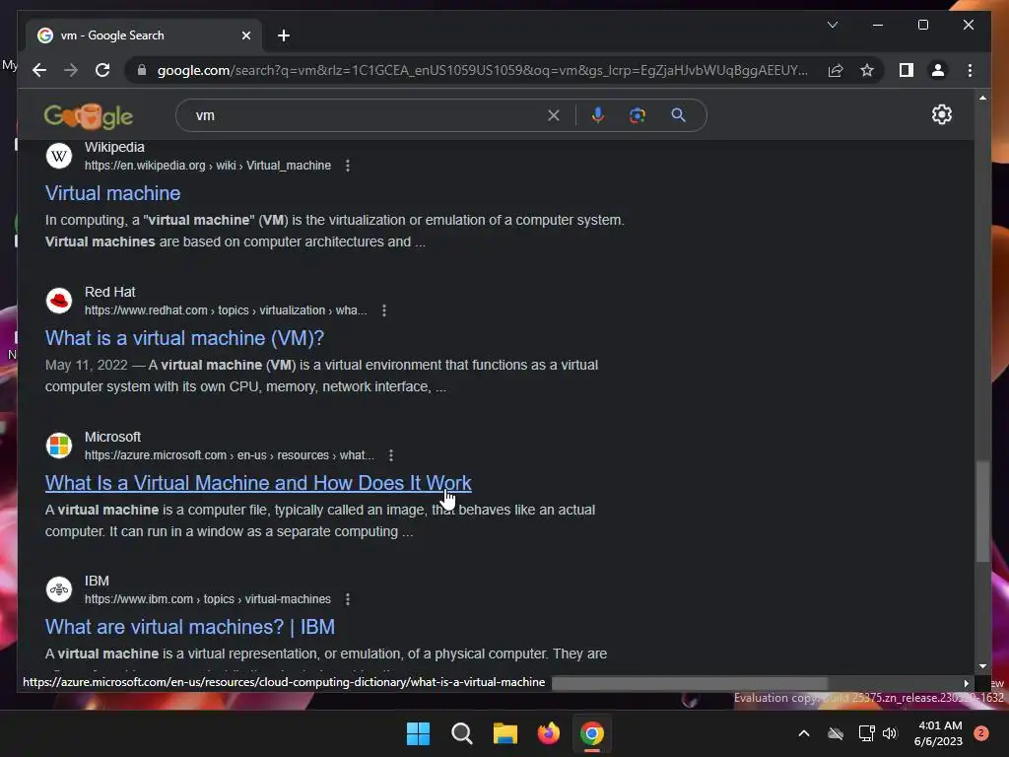Click the Chrome address bar URL
The width and height of the screenshot is (1009, 757).
coord(483,70)
